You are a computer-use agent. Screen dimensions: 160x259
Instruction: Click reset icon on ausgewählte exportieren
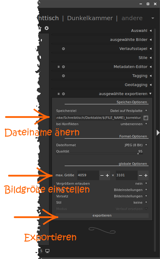63,94
